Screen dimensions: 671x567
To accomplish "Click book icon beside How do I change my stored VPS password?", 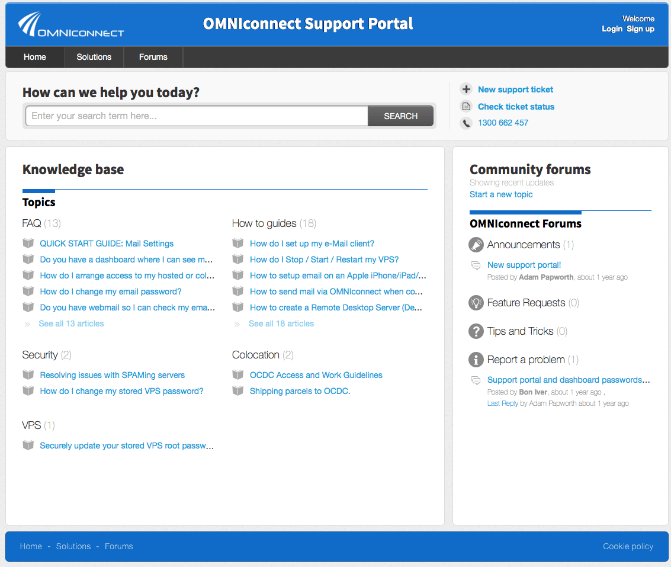I will (x=28, y=390).
